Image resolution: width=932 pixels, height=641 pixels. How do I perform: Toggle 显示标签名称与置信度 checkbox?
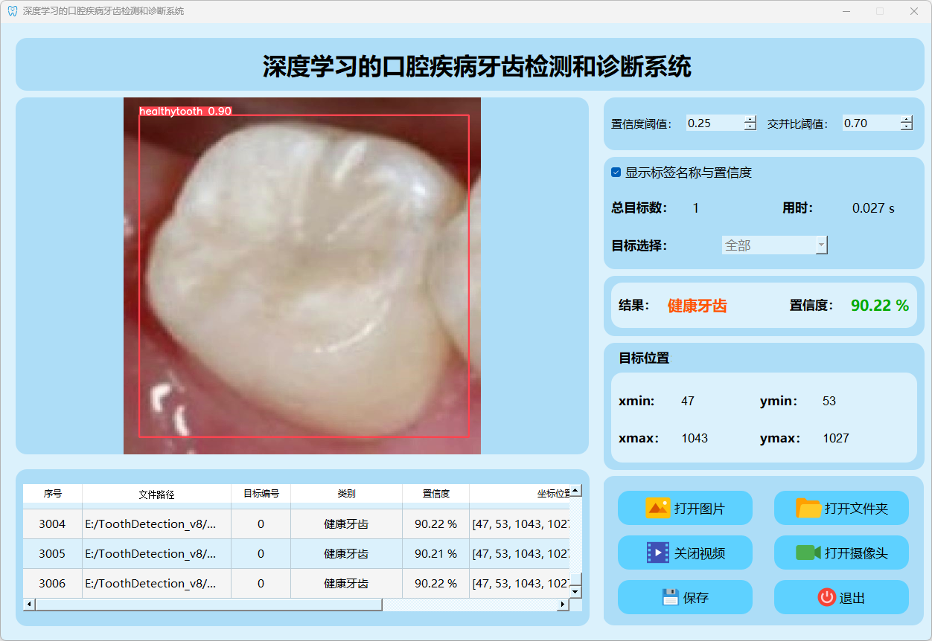(x=616, y=173)
